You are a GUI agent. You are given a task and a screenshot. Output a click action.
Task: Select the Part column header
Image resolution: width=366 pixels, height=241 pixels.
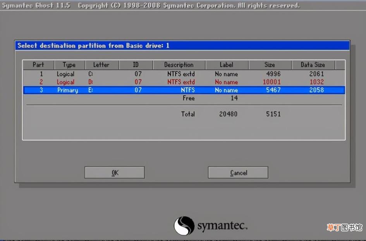coord(38,65)
